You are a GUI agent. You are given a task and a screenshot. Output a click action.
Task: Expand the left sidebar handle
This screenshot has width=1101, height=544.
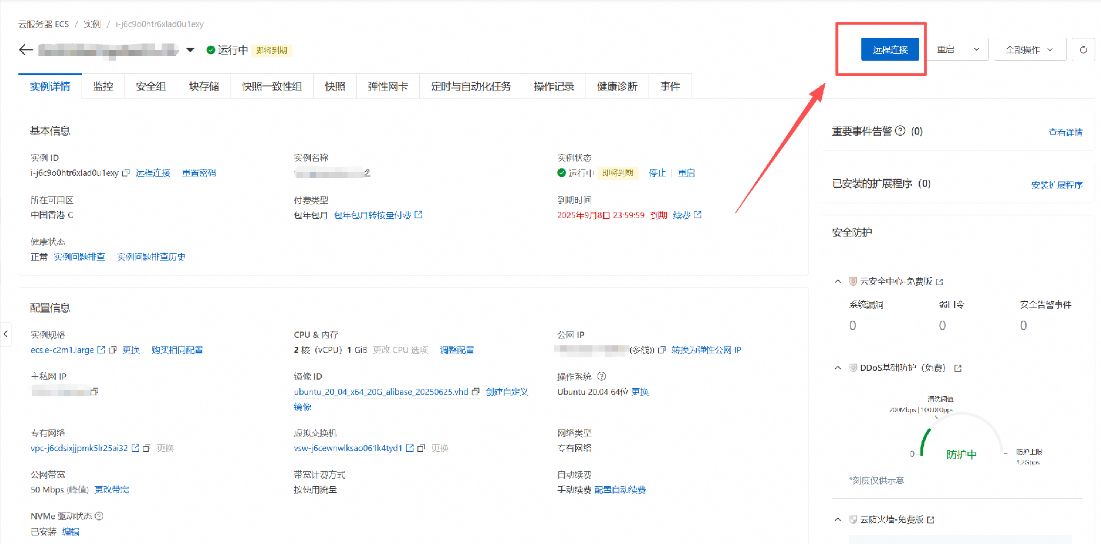[6, 334]
